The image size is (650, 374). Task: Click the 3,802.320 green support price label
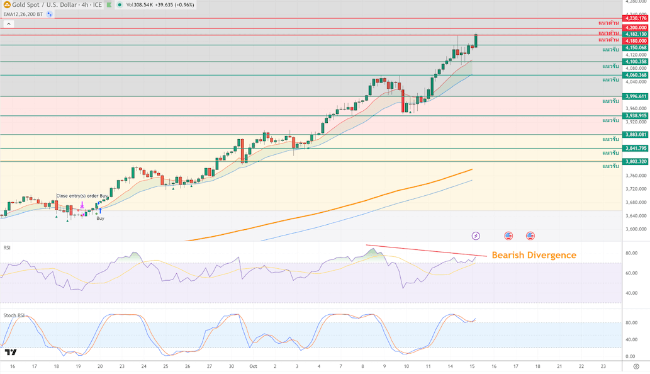pyautogui.click(x=636, y=161)
